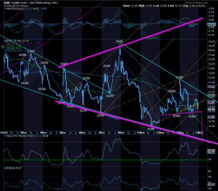The width and height of the screenshot is (218, 191).
Task: Open the StockCharts.com watermark link
Action: [x=197, y=3]
